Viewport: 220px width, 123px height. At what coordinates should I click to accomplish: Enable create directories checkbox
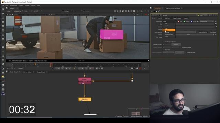(163, 42)
